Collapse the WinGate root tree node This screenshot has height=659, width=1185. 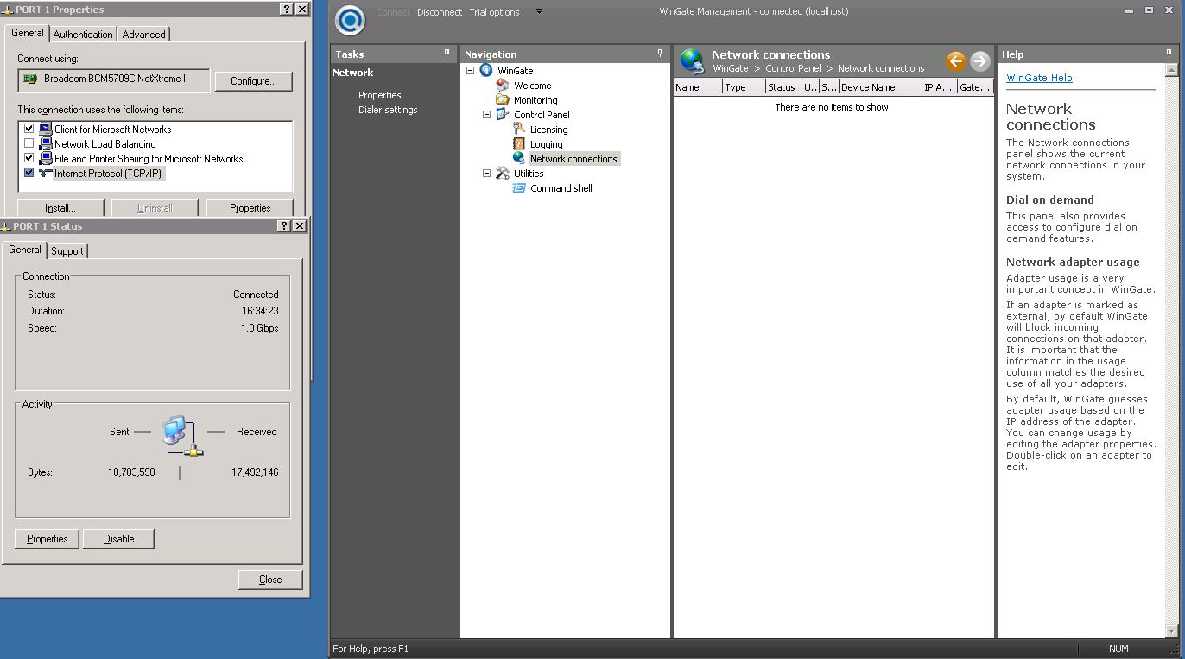click(x=470, y=70)
